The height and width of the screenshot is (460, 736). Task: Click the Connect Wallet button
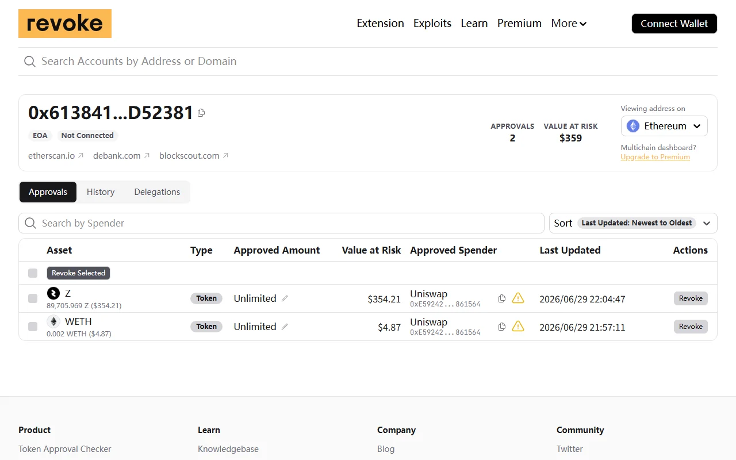[x=674, y=24]
